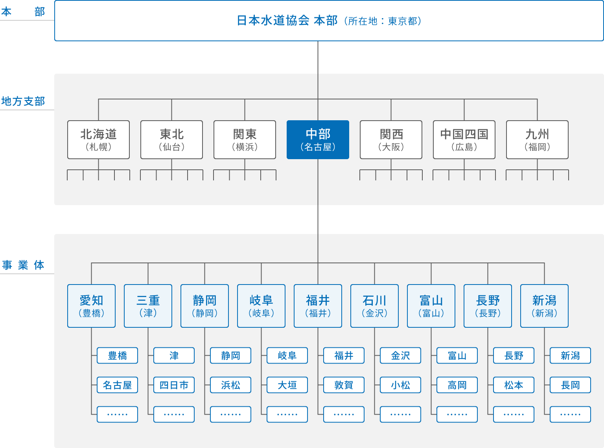
Task: Select the 関西 (大阪) regional branch box
Action: tap(391, 140)
